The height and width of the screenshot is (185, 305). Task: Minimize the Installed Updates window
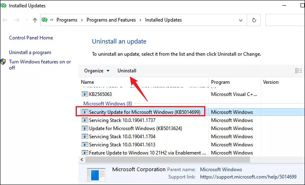284,5
